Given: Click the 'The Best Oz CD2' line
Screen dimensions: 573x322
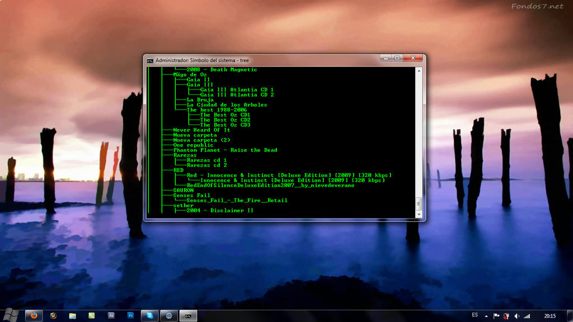Looking at the screenshot, I should 225,120.
